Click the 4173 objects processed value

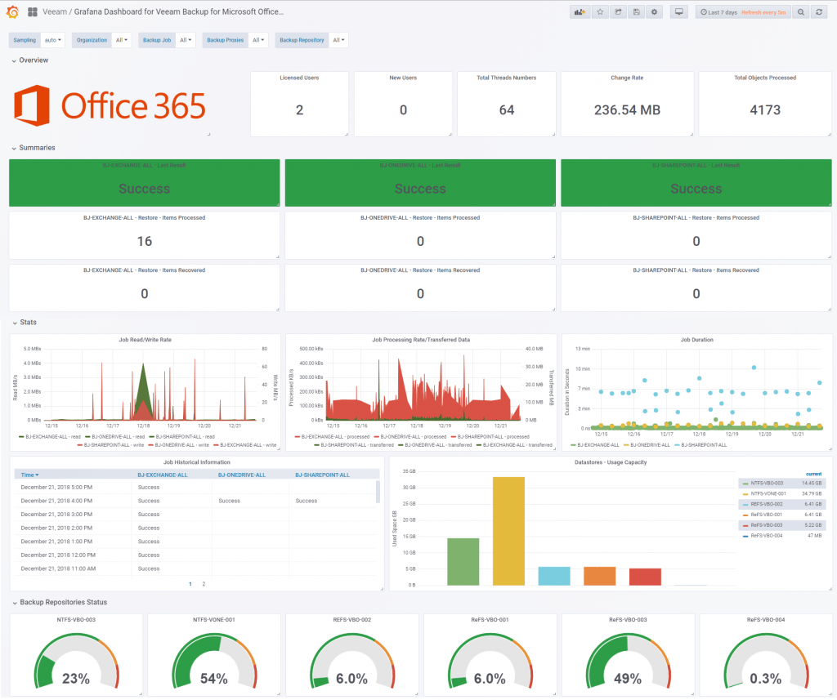[765, 110]
